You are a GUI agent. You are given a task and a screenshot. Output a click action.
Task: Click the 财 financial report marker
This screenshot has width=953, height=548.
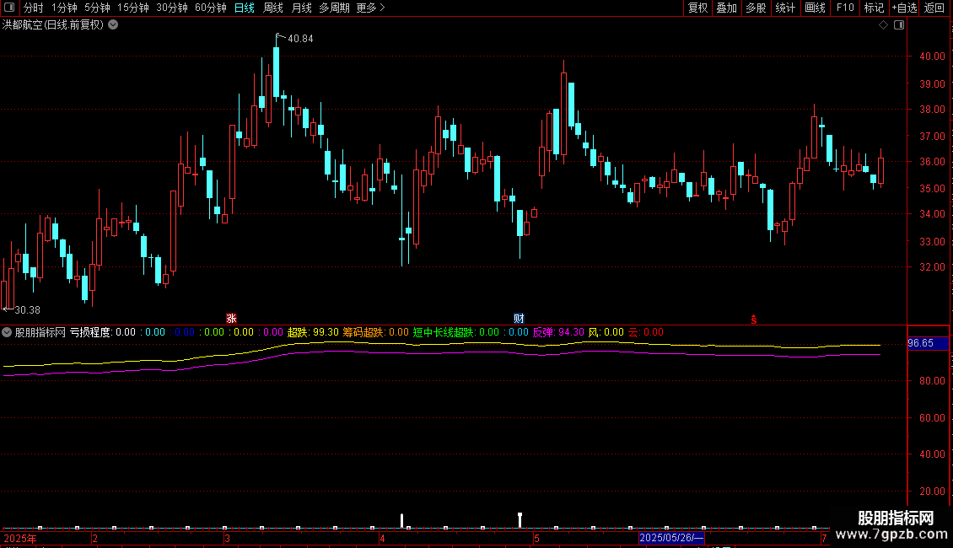[x=519, y=319]
